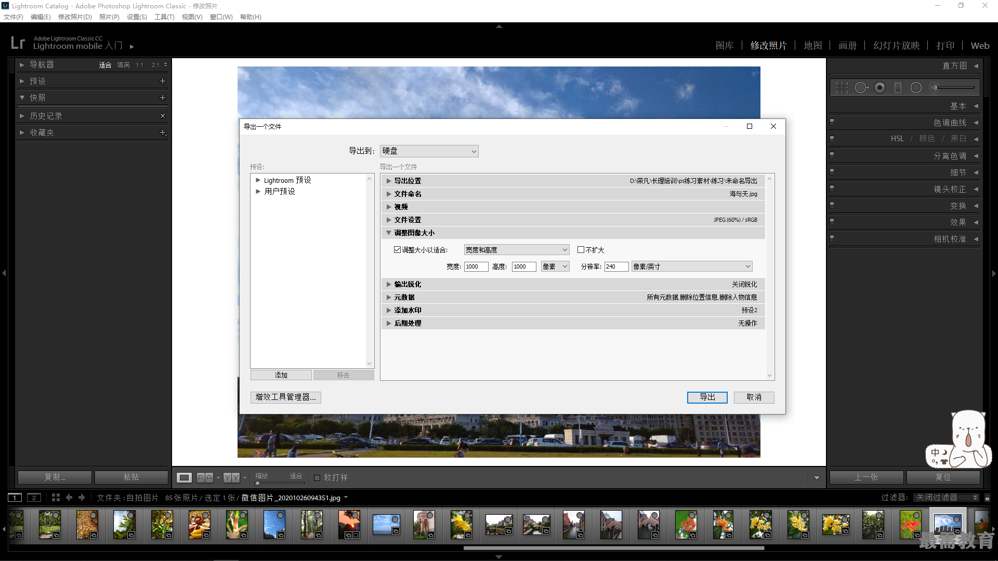Select the radial filter tool icon
998x561 pixels.
pyautogui.click(x=916, y=88)
